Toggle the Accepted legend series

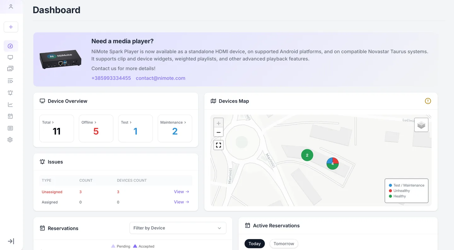(144, 246)
